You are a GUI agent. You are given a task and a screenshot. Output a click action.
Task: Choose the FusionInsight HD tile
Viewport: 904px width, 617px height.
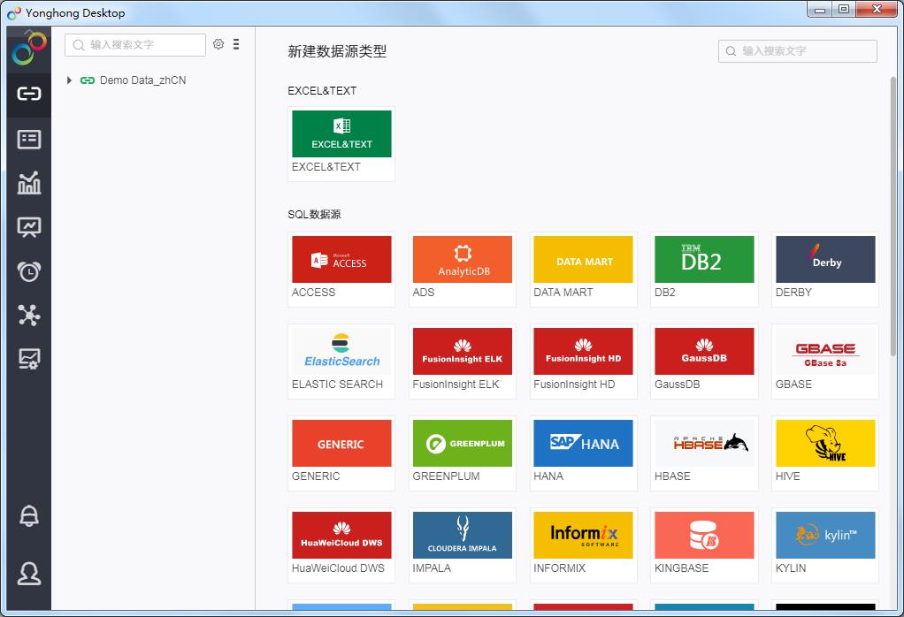[x=584, y=362]
